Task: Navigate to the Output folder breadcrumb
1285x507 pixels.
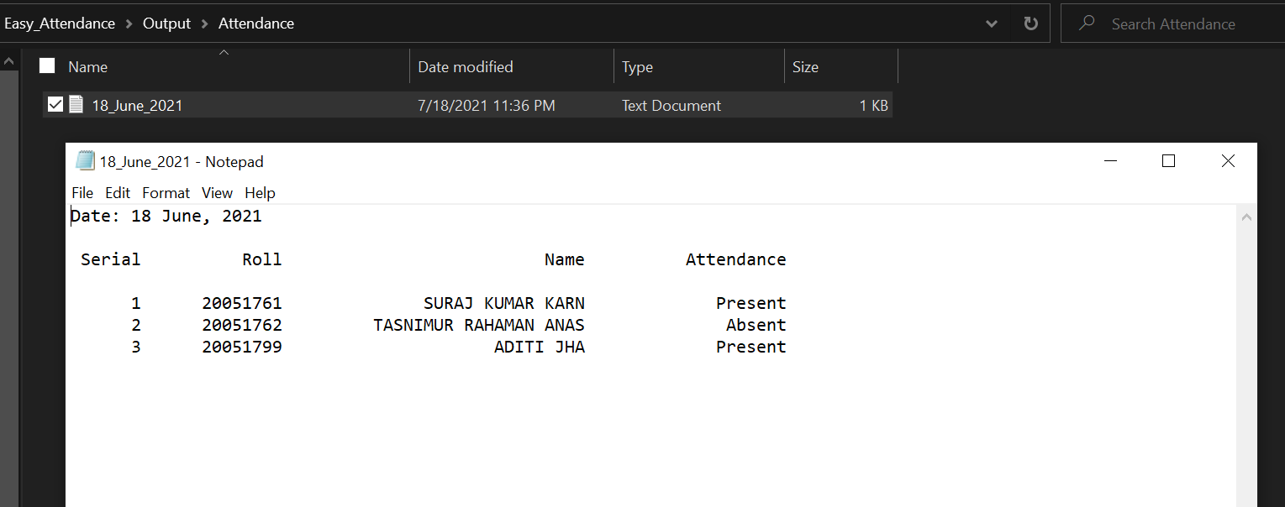Action: tap(166, 23)
